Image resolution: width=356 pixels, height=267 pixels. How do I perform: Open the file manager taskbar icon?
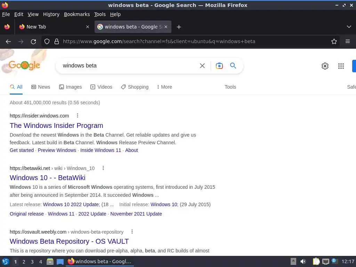click(x=50, y=261)
